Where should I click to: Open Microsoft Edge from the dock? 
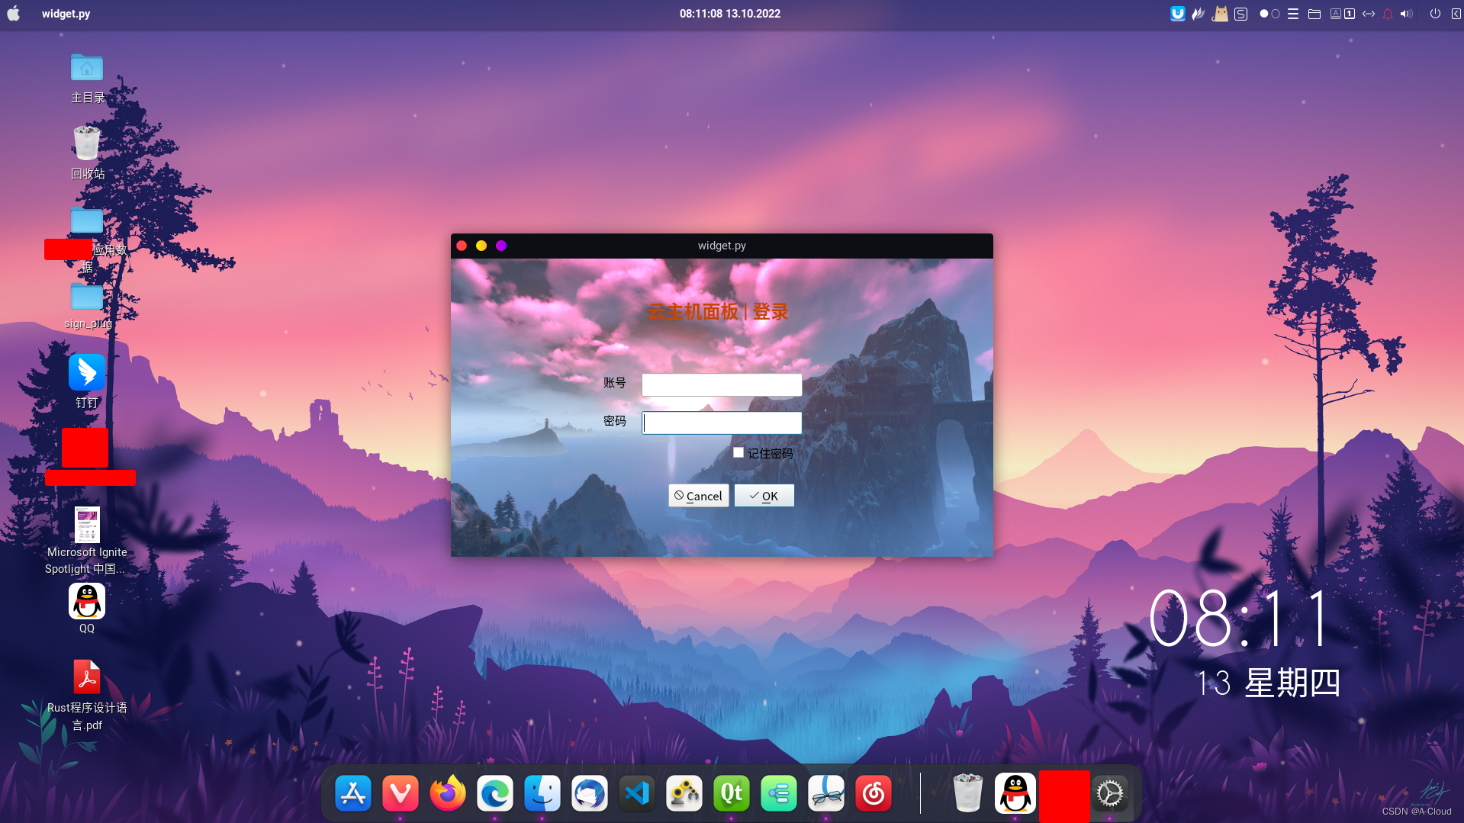coord(495,793)
